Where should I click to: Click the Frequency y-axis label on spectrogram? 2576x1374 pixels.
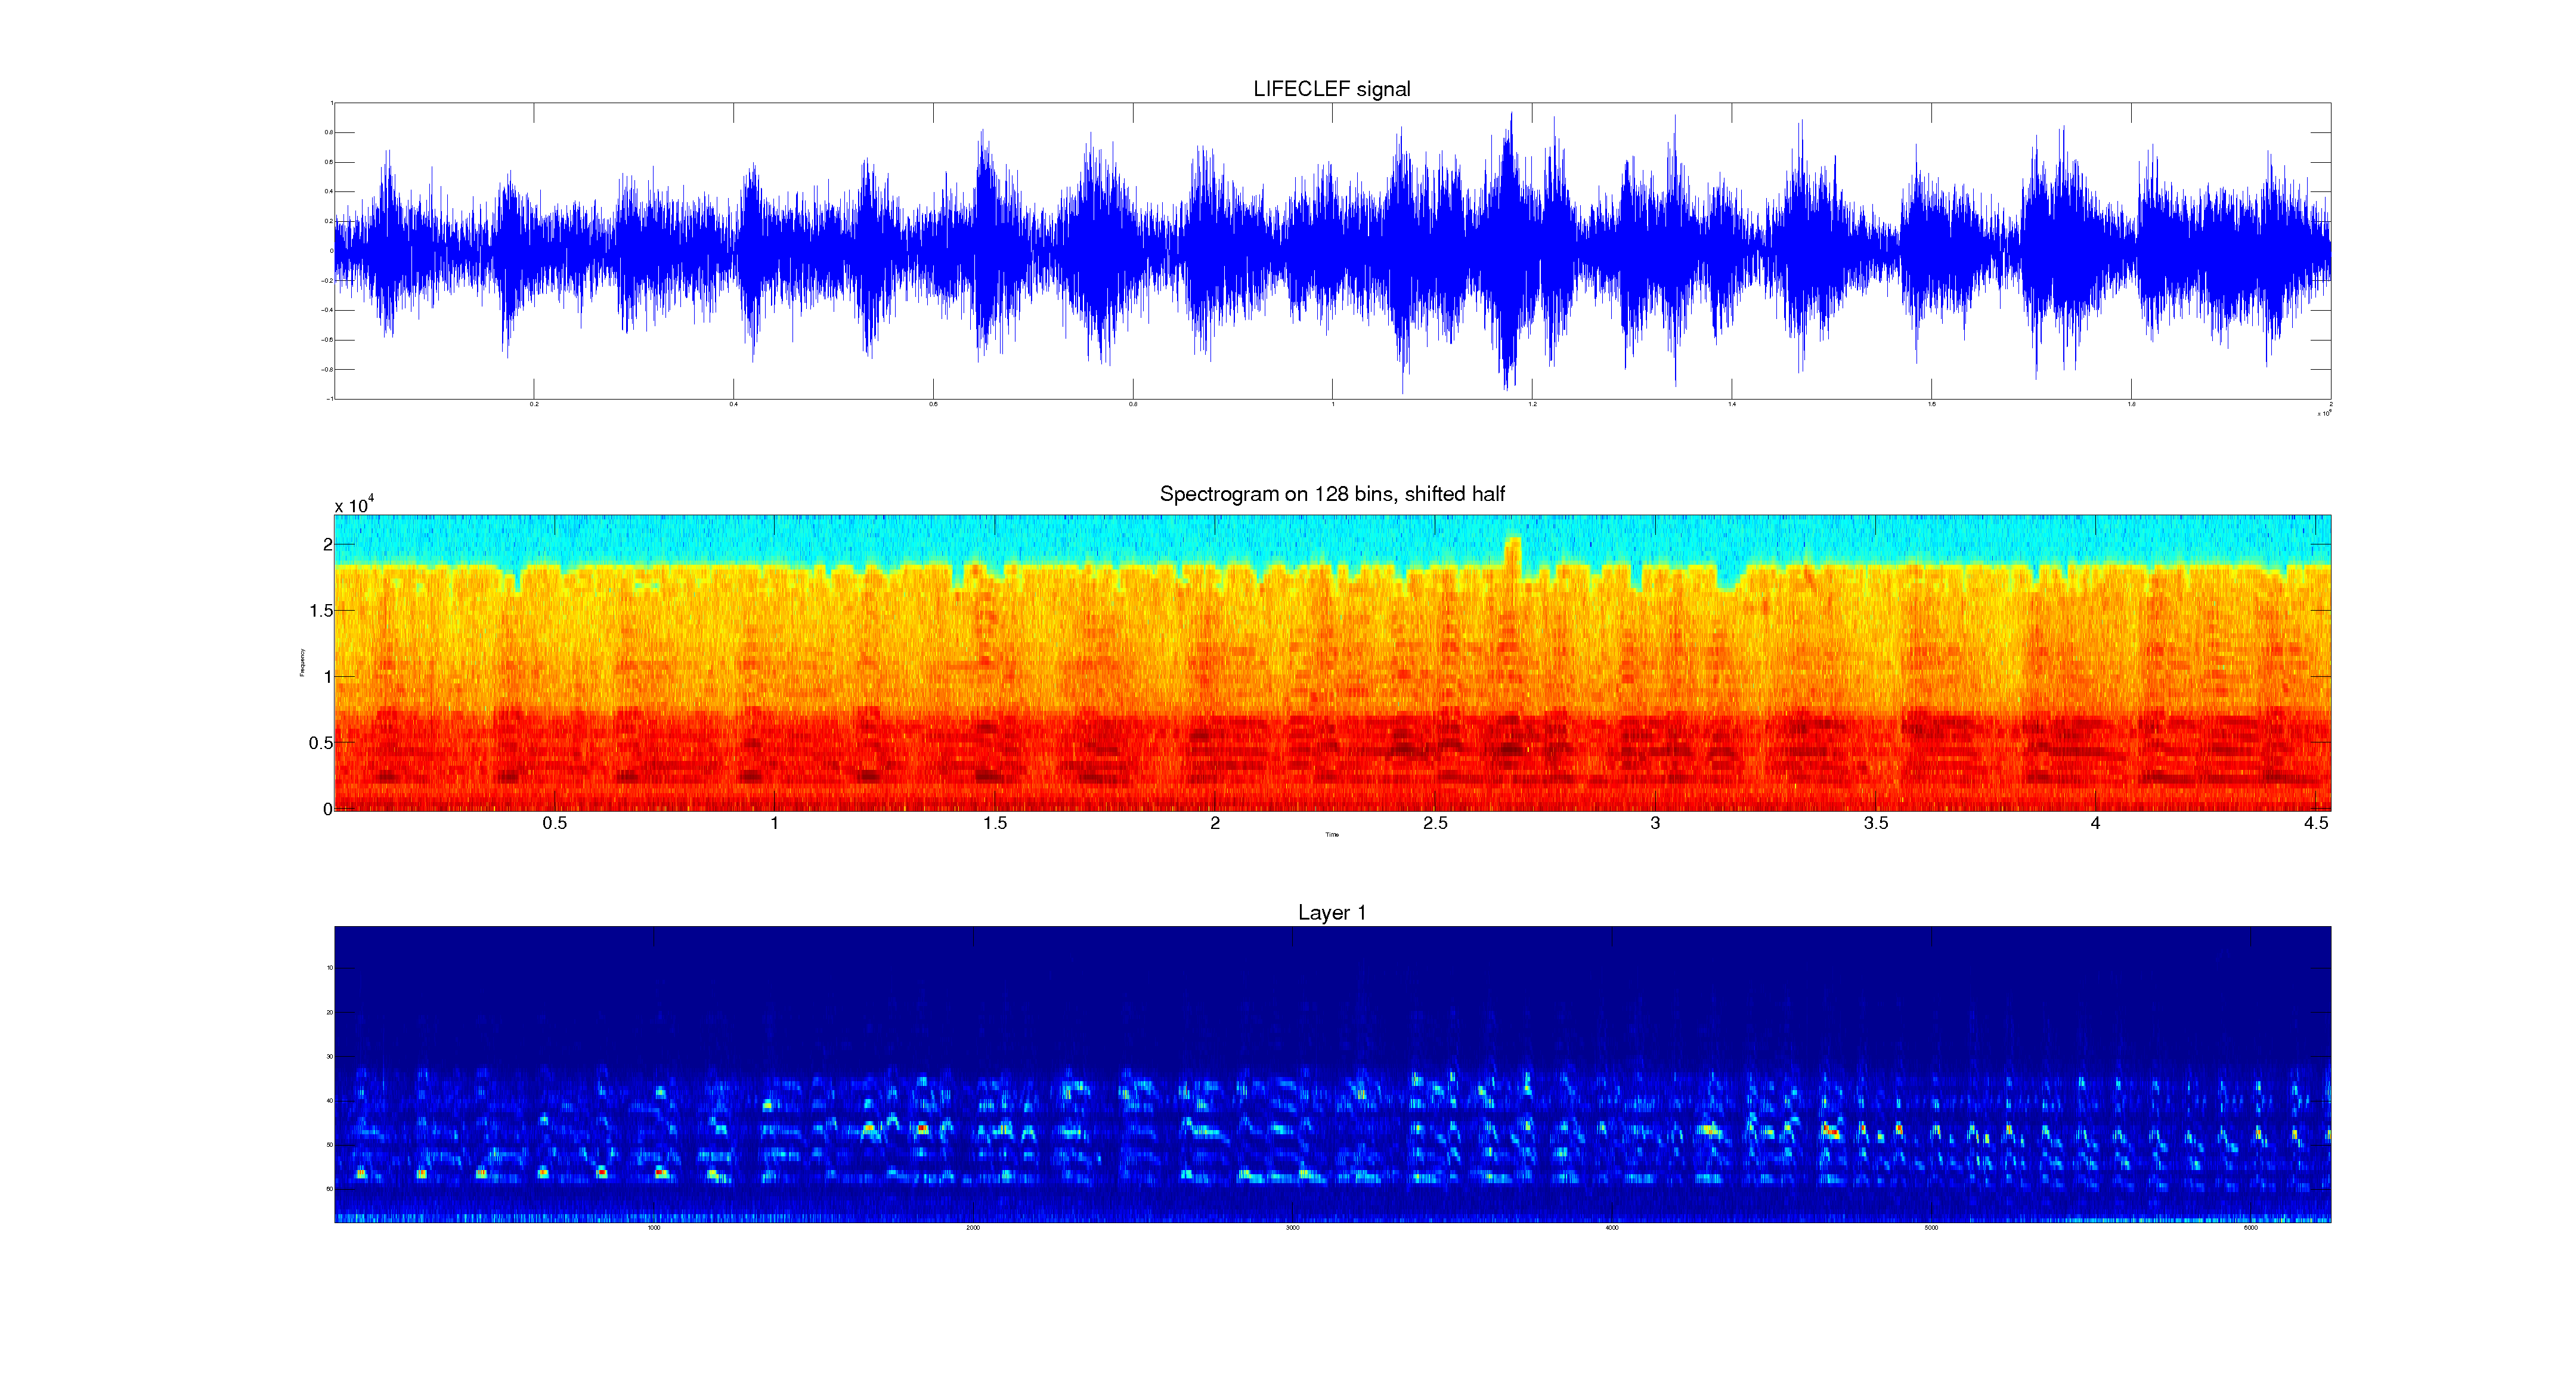pos(302,662)
